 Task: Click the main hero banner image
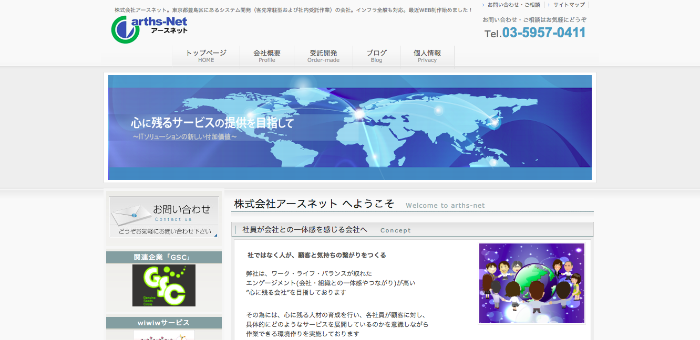point(350,127)
